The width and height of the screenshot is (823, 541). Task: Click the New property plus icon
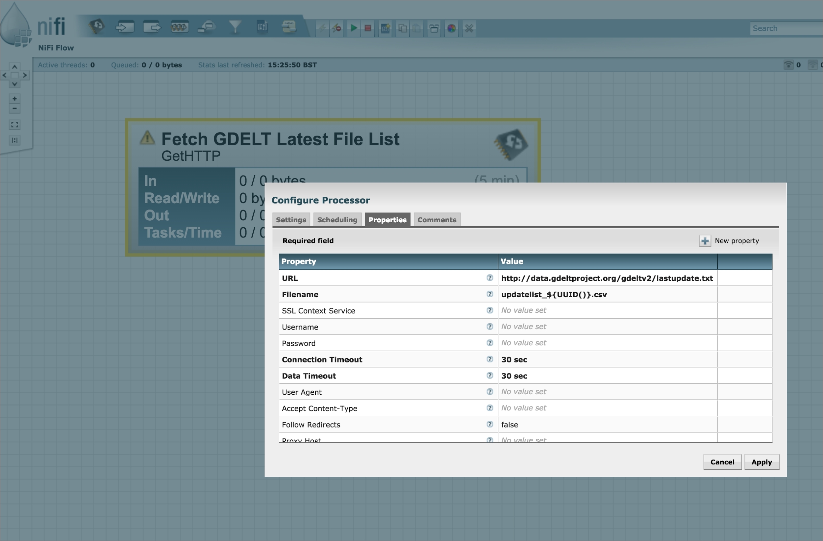[705, 241]
